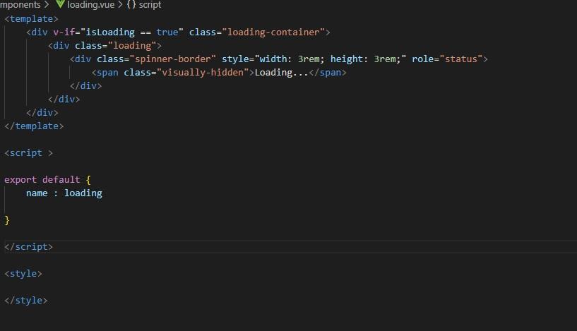
Task: Open the script breadcrumb symbol
Action: 150,5
